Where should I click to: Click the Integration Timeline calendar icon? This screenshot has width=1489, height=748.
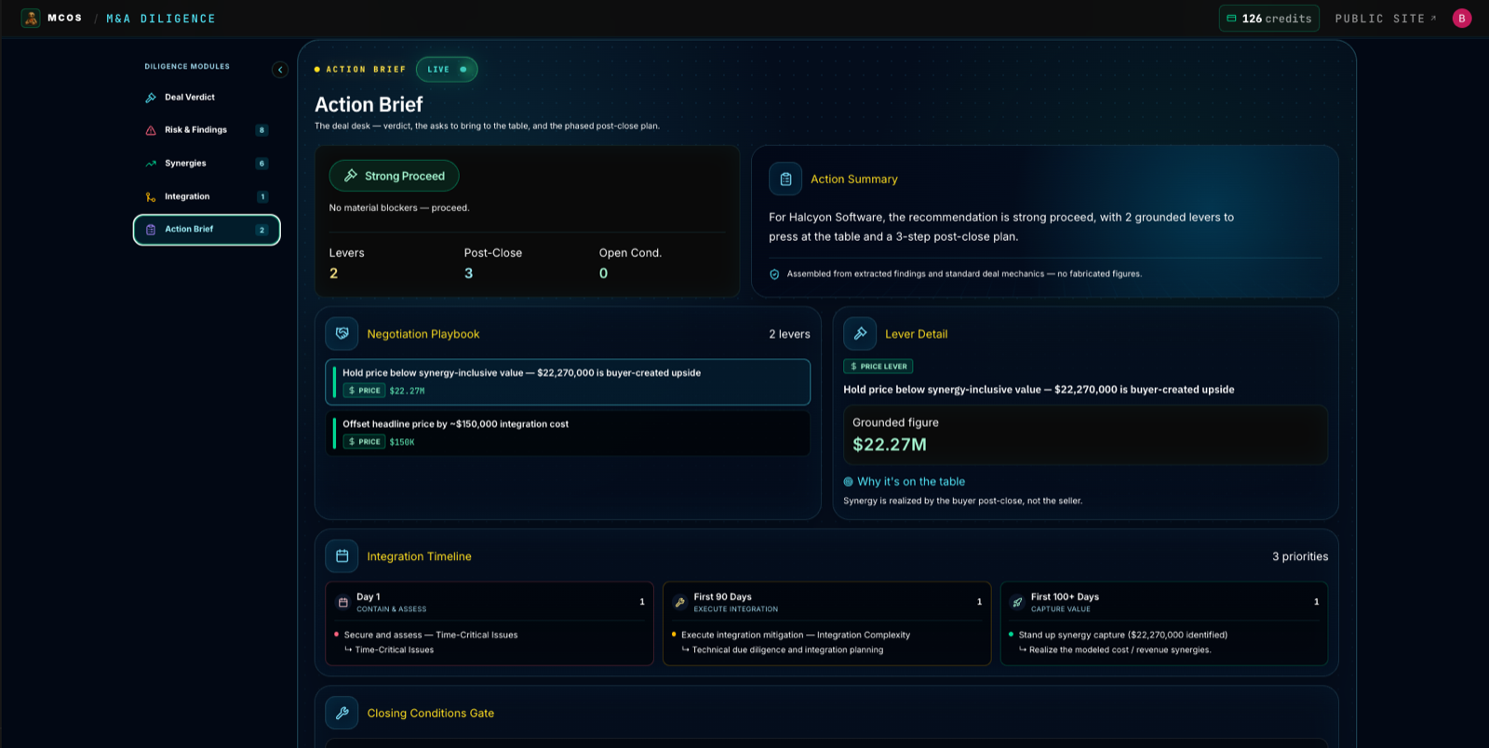(342, 556)
